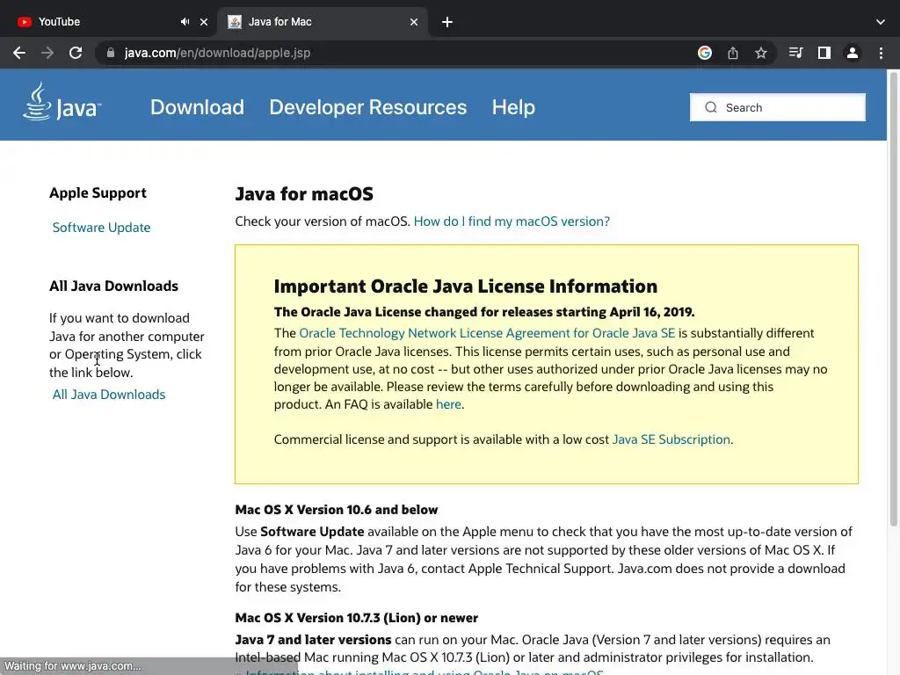The height and width of the screenshot is (675, 900).
Task: Open the All Java Downloads link
Action: [x=109, y=395]
